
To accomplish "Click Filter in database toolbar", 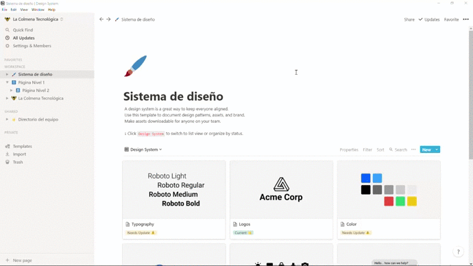I will pyautogui.click(x=367, y=149).
